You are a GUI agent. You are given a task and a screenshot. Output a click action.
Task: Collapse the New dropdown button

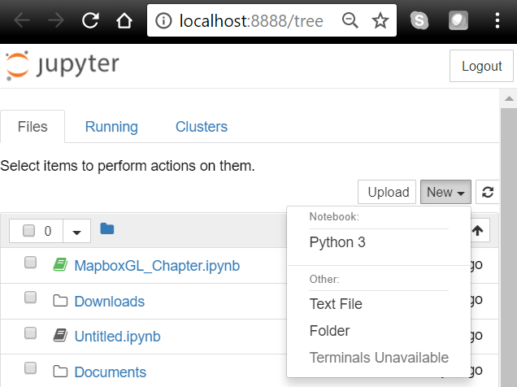coord(445,192)
